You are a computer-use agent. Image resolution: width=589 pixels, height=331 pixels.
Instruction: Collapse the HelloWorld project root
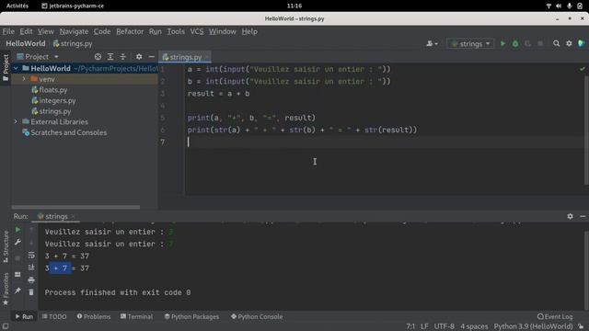point(16,68)
